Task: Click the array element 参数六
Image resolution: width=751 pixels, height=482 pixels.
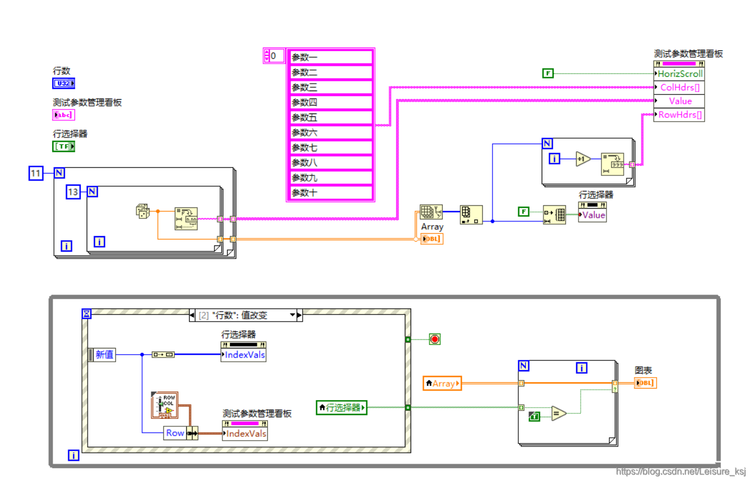Action: point(331,132)
